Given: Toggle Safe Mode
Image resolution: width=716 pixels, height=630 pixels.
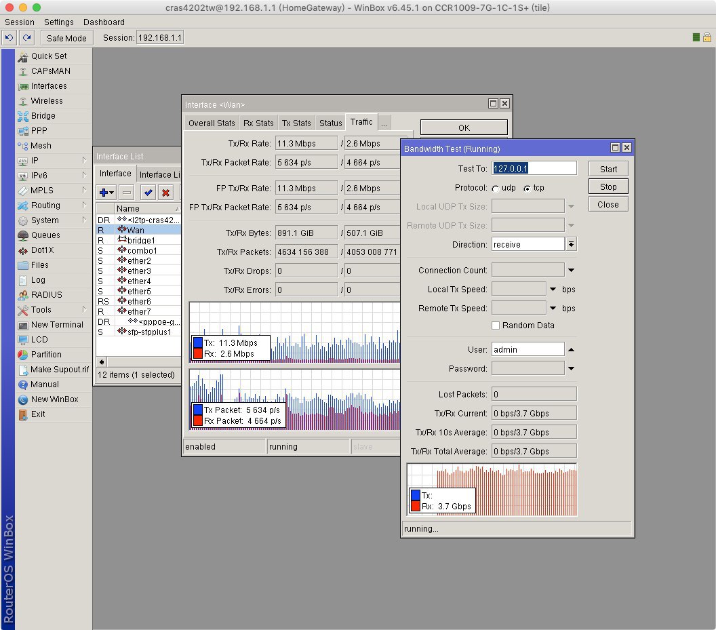Looking at the screenshot, I should click(66, 38).
